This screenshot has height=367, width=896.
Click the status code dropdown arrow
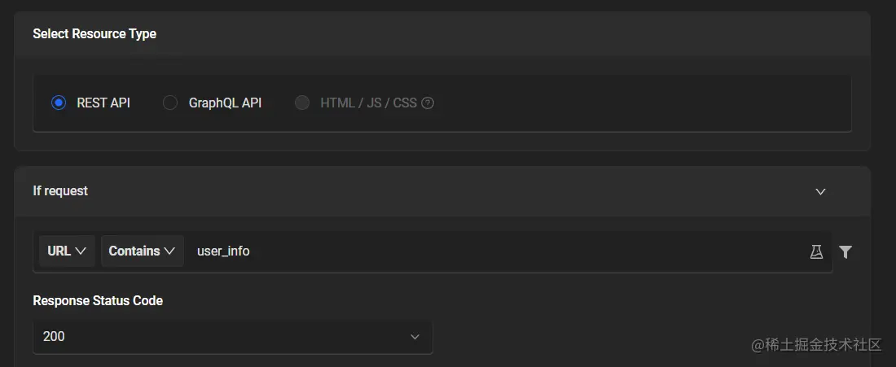tap(415, 336)
